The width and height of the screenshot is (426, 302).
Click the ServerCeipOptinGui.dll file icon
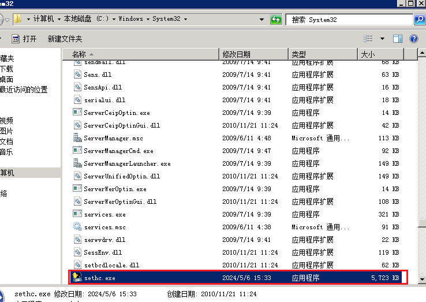77,125
